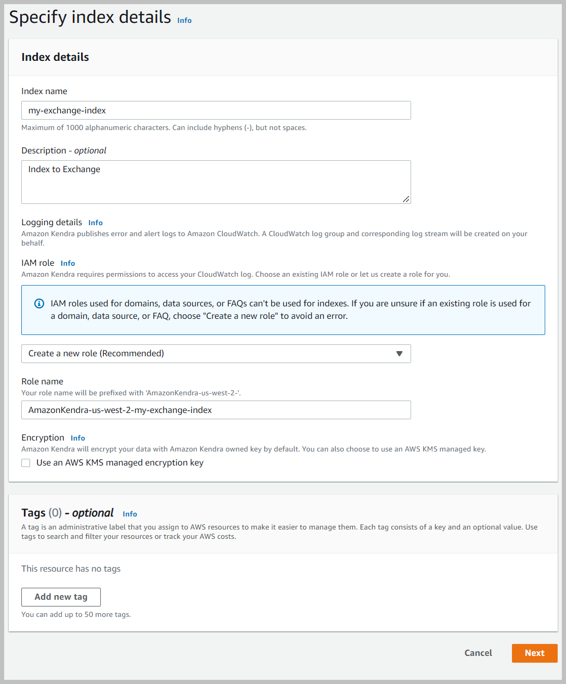Focus the Description text area

tap(216, 182)
